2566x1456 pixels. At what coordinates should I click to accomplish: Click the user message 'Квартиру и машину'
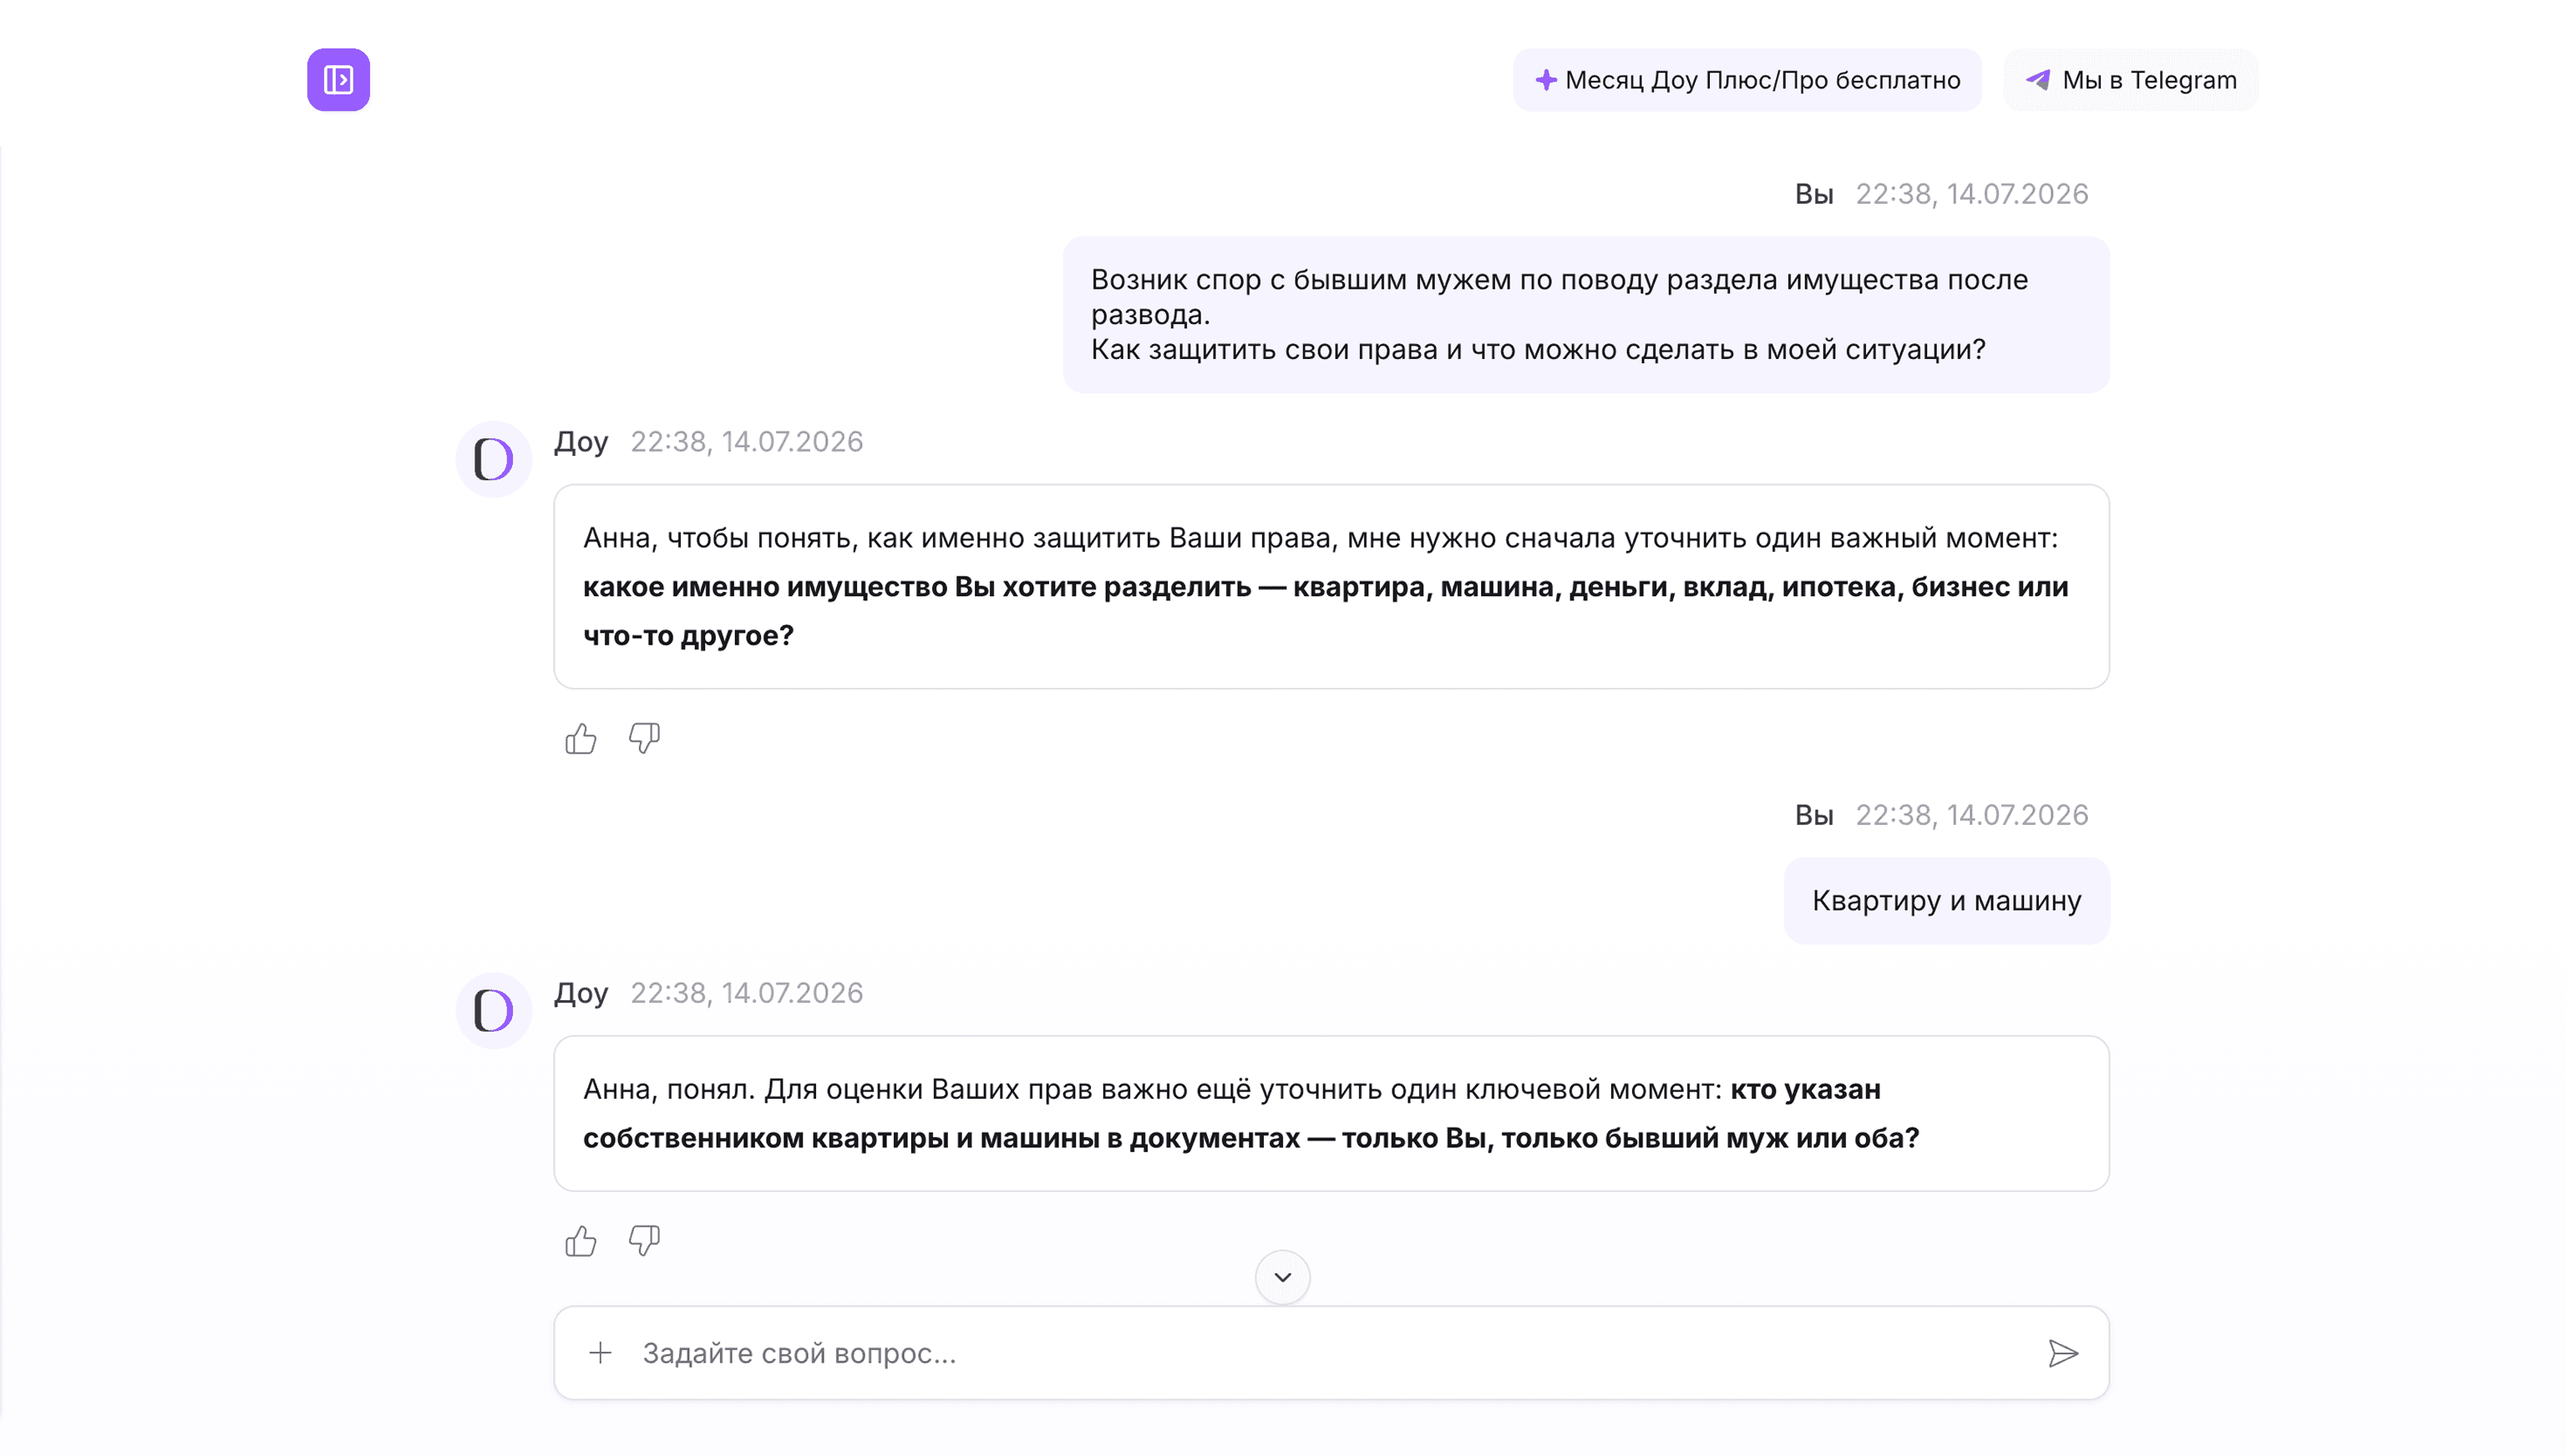(x=1945, y=901)
